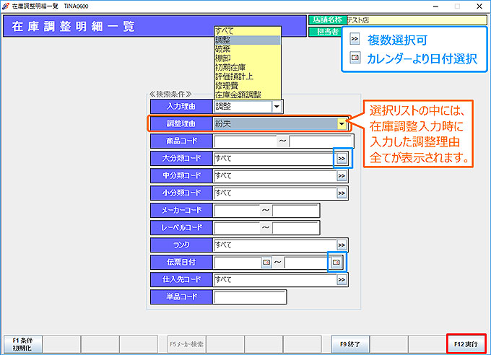The height and width of the screenshot is (355, 491).
Task: Click the 商品コード start field
Action: click(x=245, y=141)
